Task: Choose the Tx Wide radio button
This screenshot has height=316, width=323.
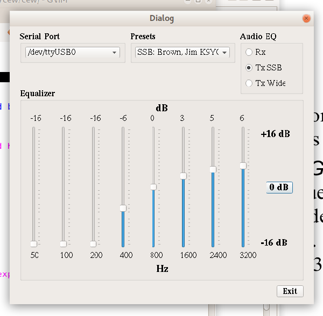Action: pos(249,83)
